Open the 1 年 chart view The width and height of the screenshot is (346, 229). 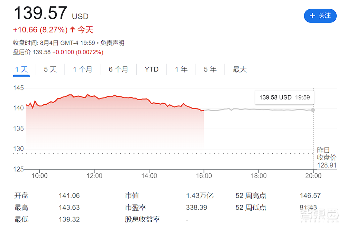[181, 69]
